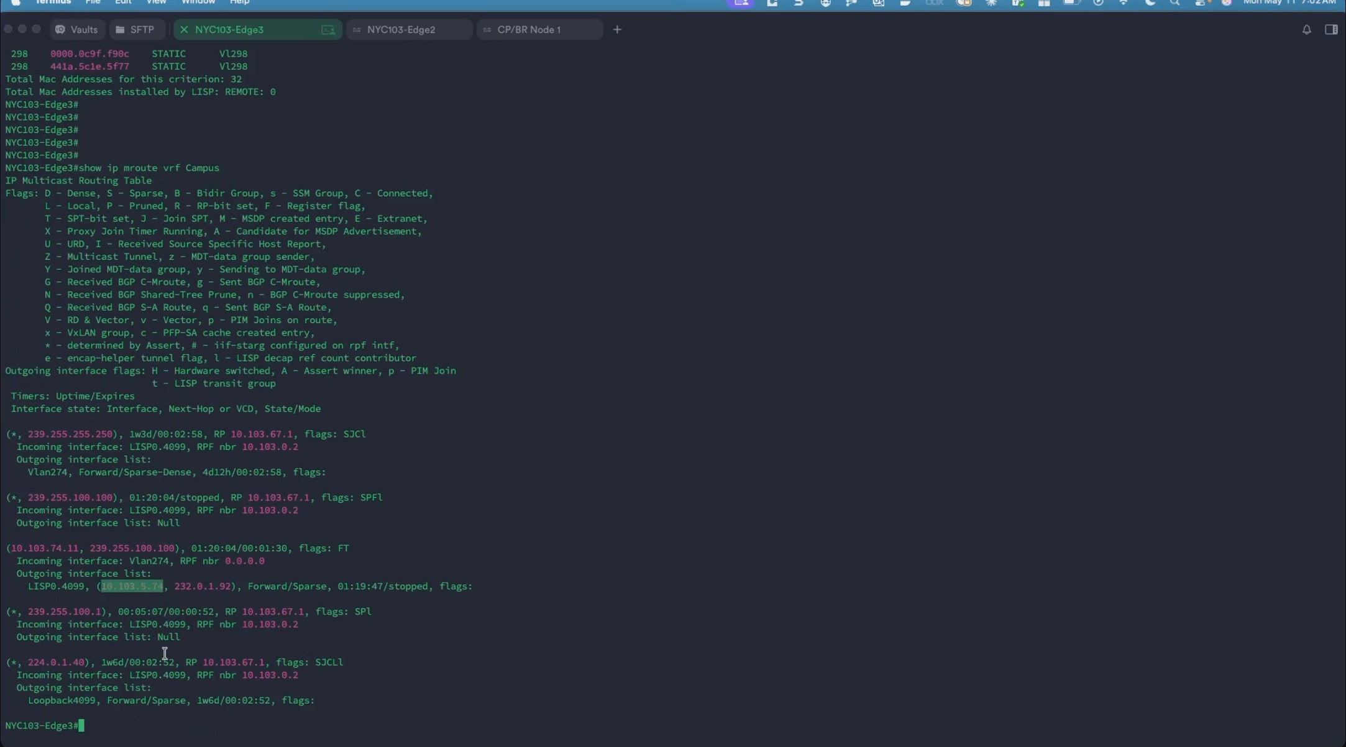Click the group entry 239.255.255.250

(70, 434)
